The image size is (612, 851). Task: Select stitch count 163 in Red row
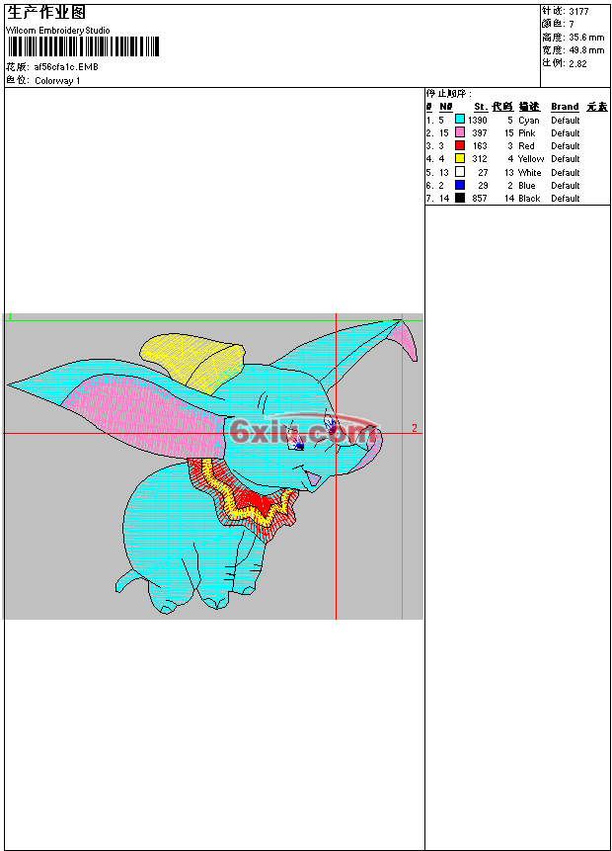480,146
